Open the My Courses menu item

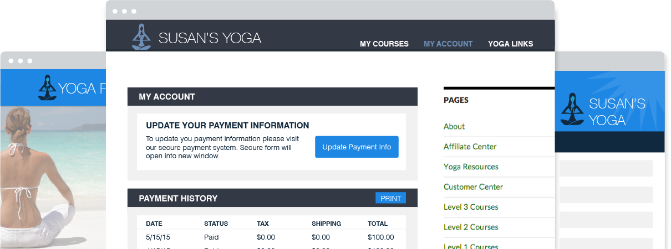point(384,44)
